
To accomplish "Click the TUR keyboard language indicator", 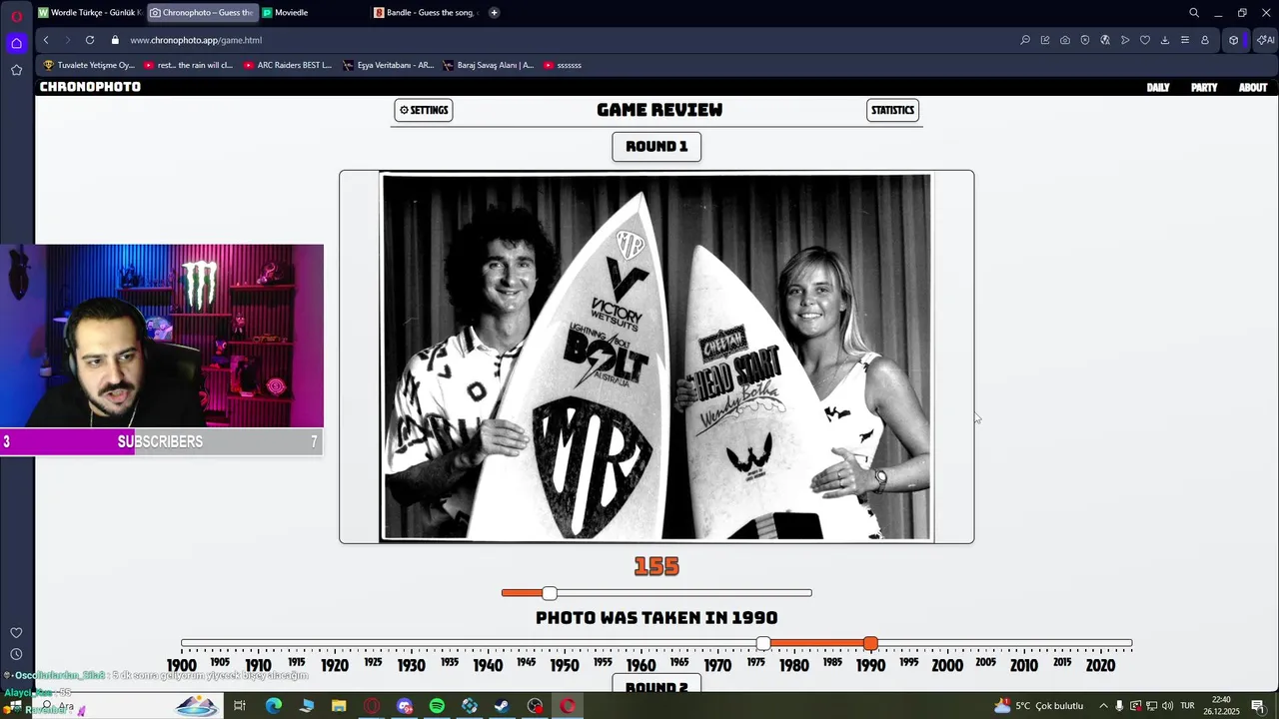I will 1187,706.
